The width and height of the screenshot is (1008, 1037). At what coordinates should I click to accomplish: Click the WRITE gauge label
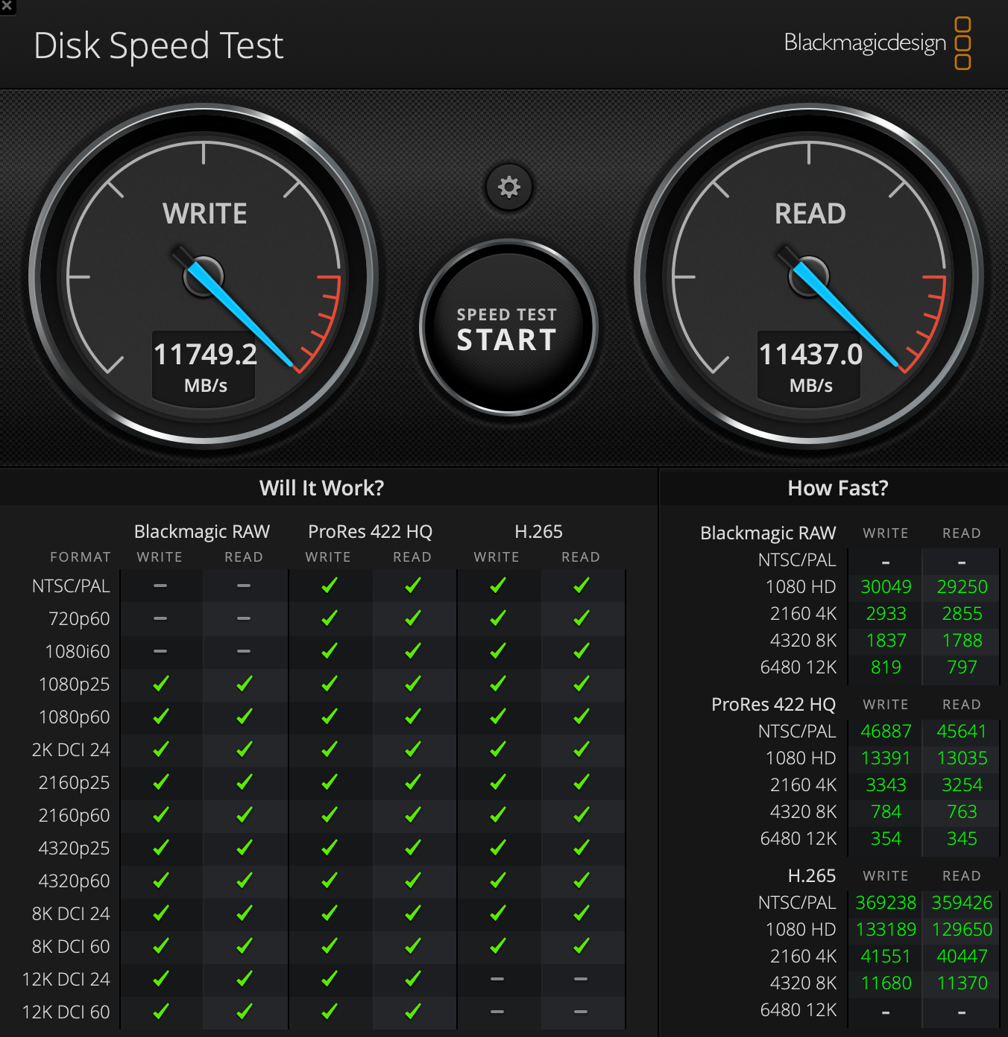pyautogui.click(x=205, y=214)
